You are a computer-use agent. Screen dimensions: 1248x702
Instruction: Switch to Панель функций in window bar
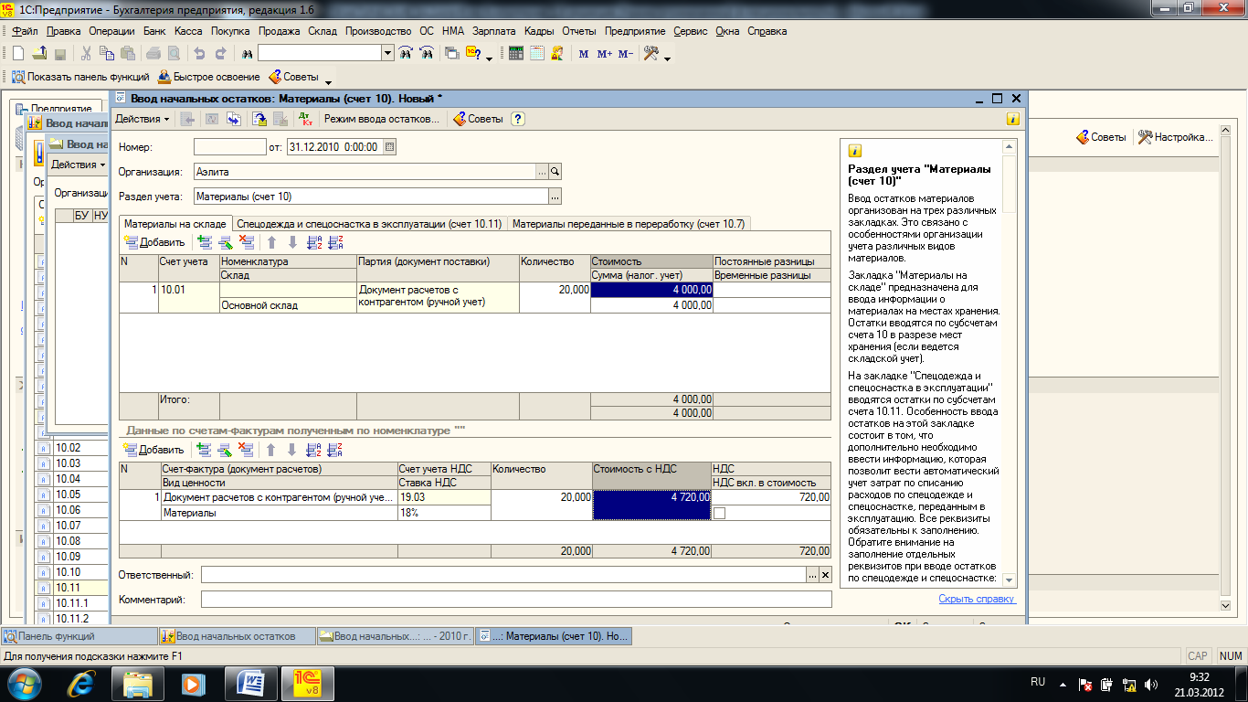point(79,636)
